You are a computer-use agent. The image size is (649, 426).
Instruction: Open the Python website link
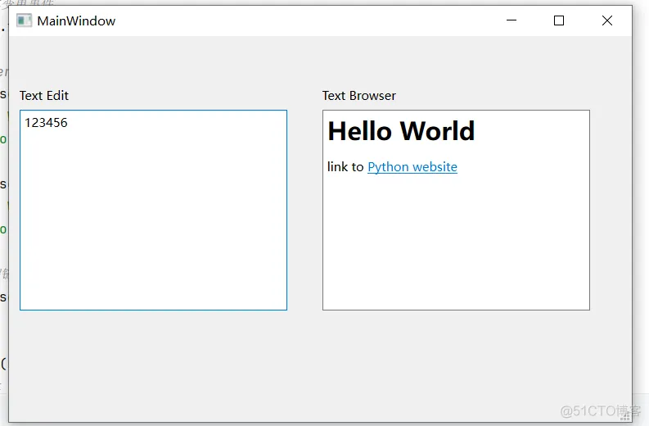pyautogui.click(x=412, y=167)
